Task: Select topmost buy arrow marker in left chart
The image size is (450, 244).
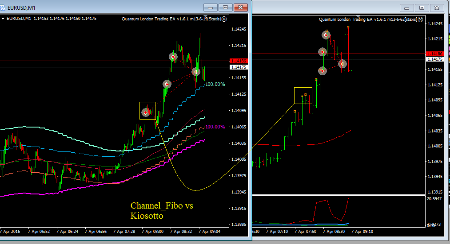Action: [x=173, y=57]
